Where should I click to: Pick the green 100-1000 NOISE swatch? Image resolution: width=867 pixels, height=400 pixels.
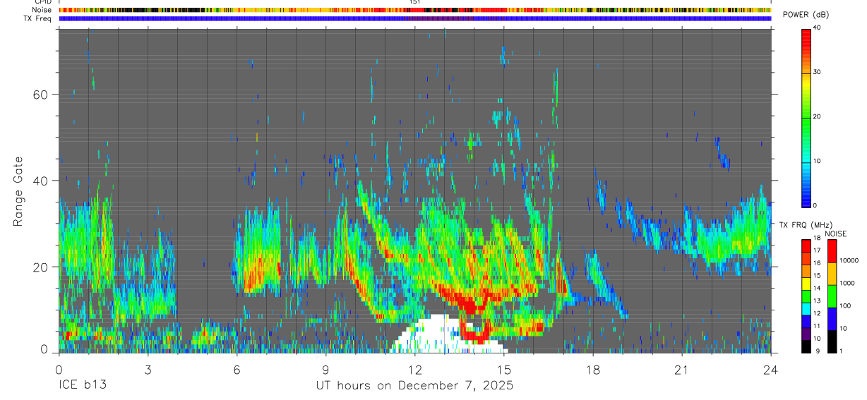pyautogui.click(x=832, y=296)
